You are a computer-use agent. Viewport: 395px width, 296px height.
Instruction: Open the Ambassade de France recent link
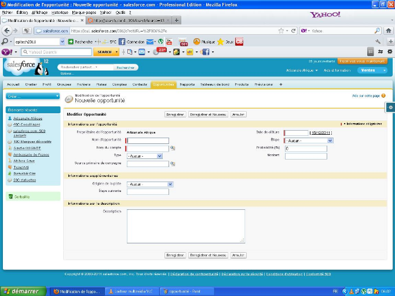click(x=31, y=155)
